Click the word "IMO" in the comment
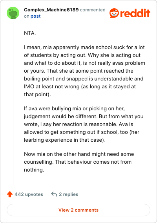 point(29,87)
